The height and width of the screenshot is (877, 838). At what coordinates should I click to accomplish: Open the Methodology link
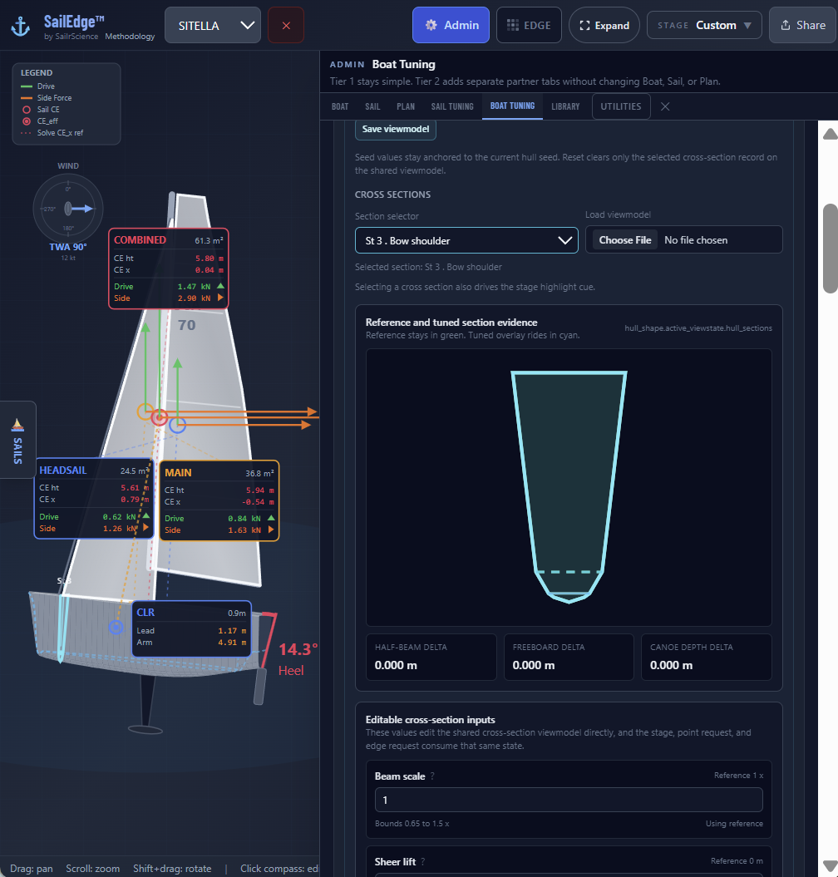point(130,37)
